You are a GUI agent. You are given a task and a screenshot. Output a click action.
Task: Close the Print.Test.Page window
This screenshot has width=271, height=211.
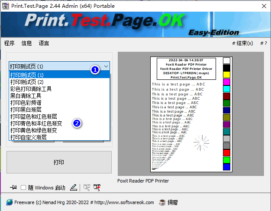[264, 6]
